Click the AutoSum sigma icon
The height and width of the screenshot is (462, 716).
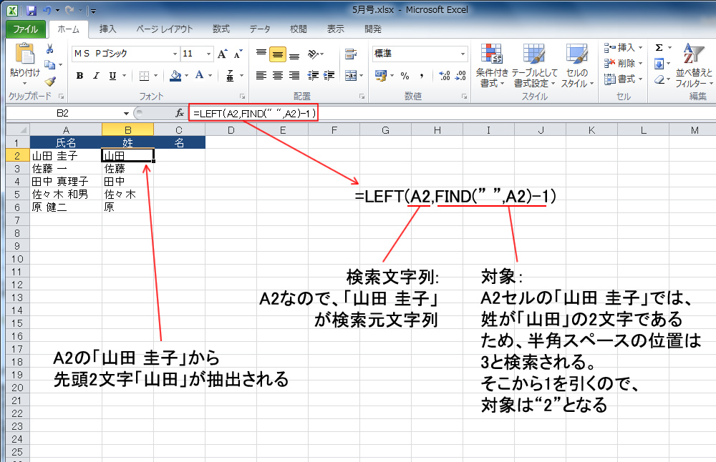659,47
